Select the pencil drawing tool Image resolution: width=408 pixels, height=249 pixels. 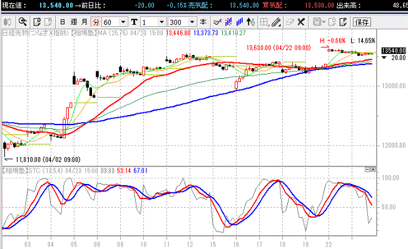[x=276, y=22]
